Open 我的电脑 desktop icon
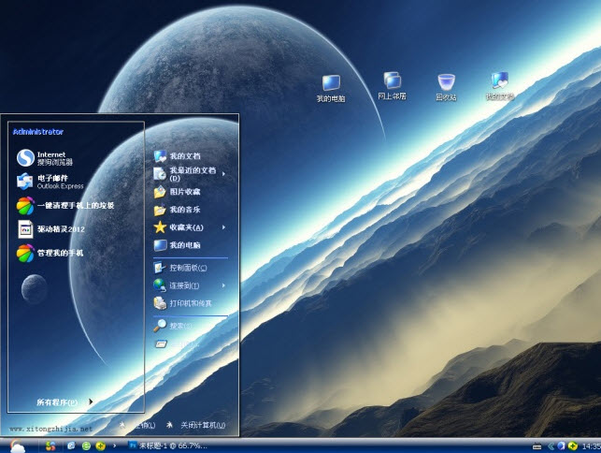Image resolution: width=601 pixels, height=453 pixels. click(330, 85)
